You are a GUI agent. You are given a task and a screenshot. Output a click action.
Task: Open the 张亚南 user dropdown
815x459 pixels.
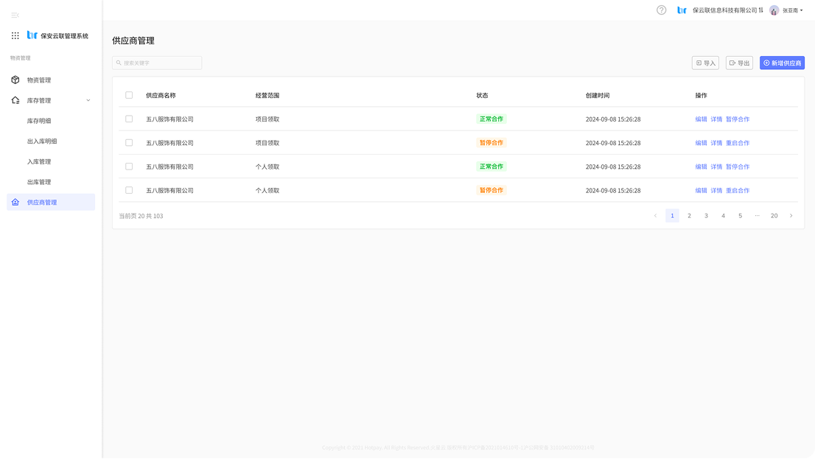click(792, 10)
